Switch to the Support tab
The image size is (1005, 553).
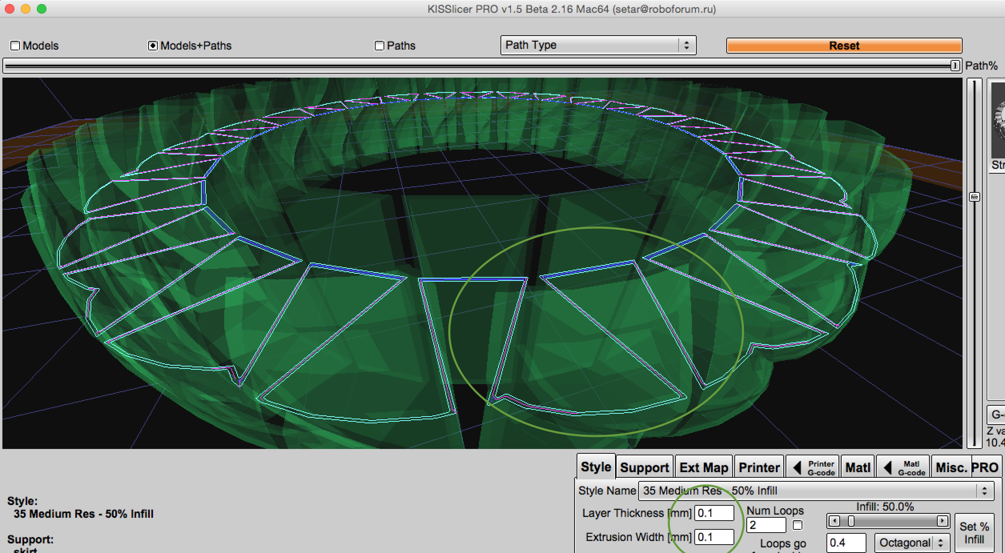click(644, 467)
